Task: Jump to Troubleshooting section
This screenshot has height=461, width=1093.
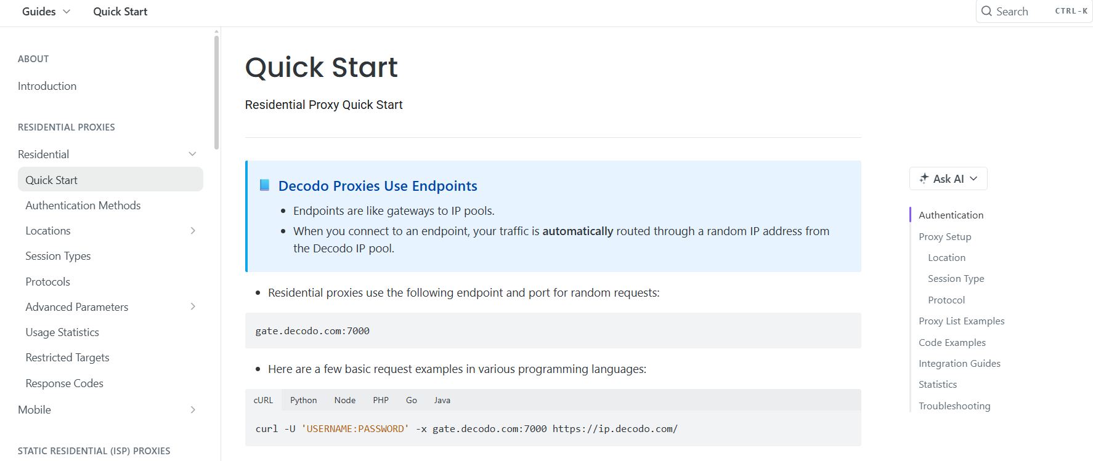Action: pyautogui.click(x=955, y=406)
